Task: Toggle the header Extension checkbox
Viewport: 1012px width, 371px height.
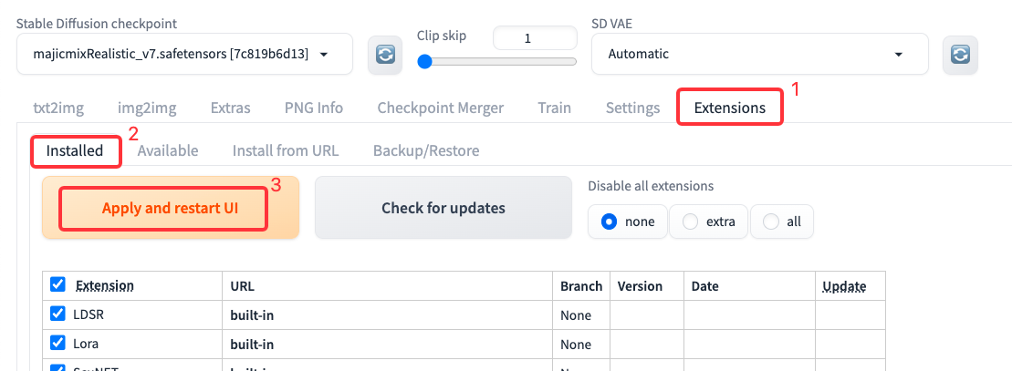Action: pyautogui.click(x=58, y=284)
